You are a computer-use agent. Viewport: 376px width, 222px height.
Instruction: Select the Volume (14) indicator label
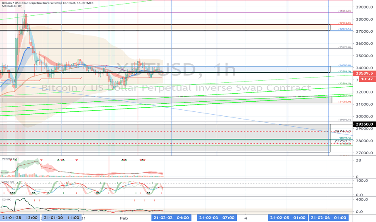(10, 159)
